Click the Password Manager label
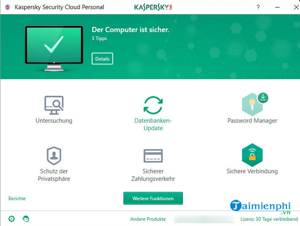Screen dimensions: 300x226 pos(252,121)
